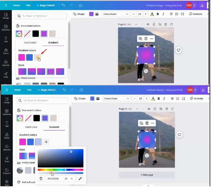211x188 pixels.
Task: Open Projects in the left sidebar
Action: coord(7,171)
